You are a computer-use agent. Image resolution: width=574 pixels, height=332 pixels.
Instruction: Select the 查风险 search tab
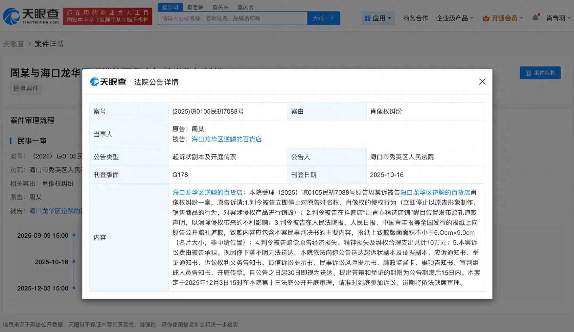245,7
